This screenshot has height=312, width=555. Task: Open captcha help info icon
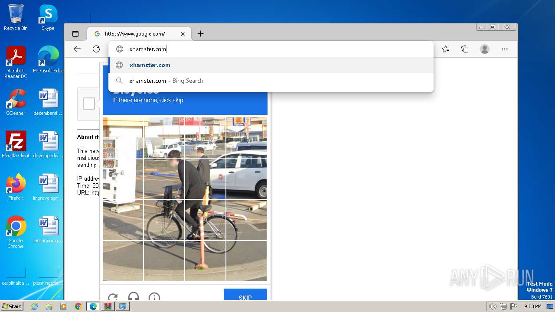point(154,297)
